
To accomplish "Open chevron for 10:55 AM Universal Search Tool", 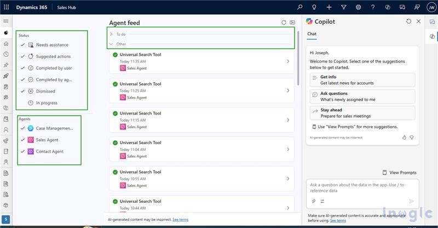I will [288, 179].
